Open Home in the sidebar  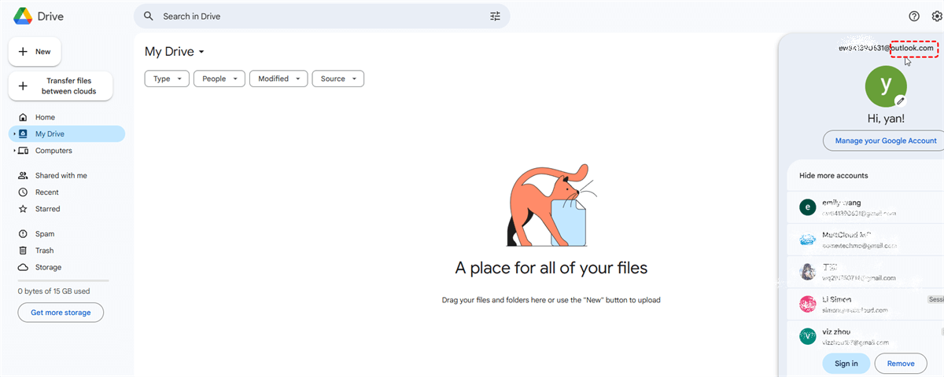tap(66, 117)
